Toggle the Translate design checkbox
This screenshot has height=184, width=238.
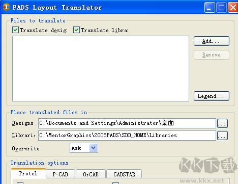(x=15, y=30)
